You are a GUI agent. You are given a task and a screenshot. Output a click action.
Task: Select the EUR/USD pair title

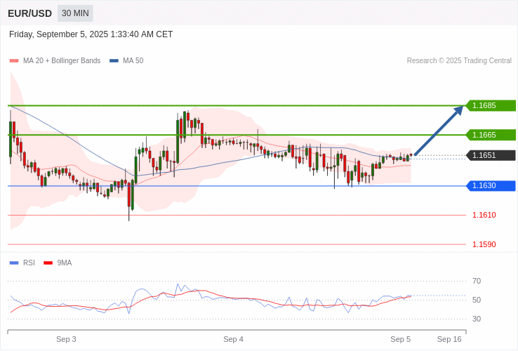pos(29,13)
